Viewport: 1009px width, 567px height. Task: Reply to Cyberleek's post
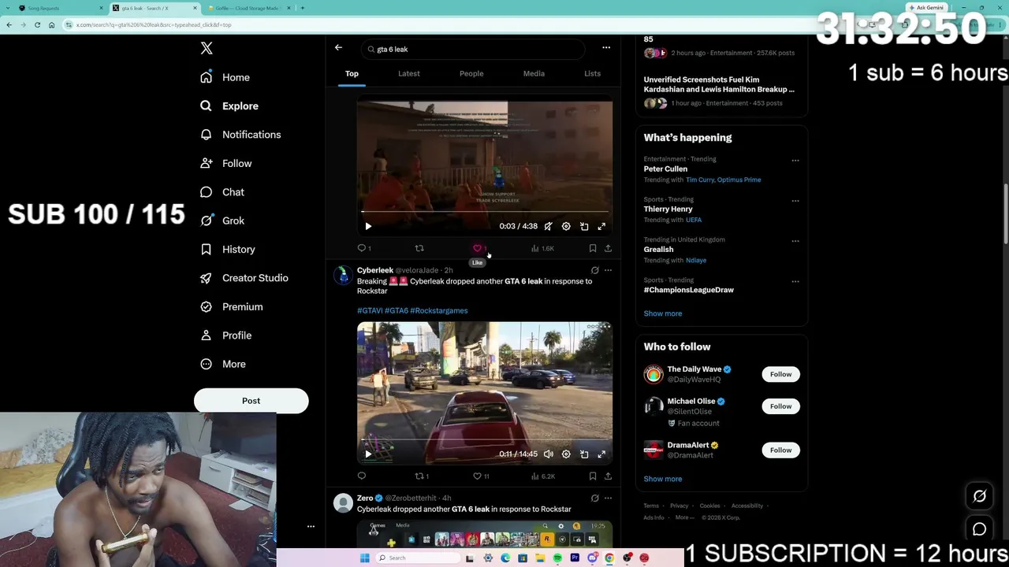362,476
